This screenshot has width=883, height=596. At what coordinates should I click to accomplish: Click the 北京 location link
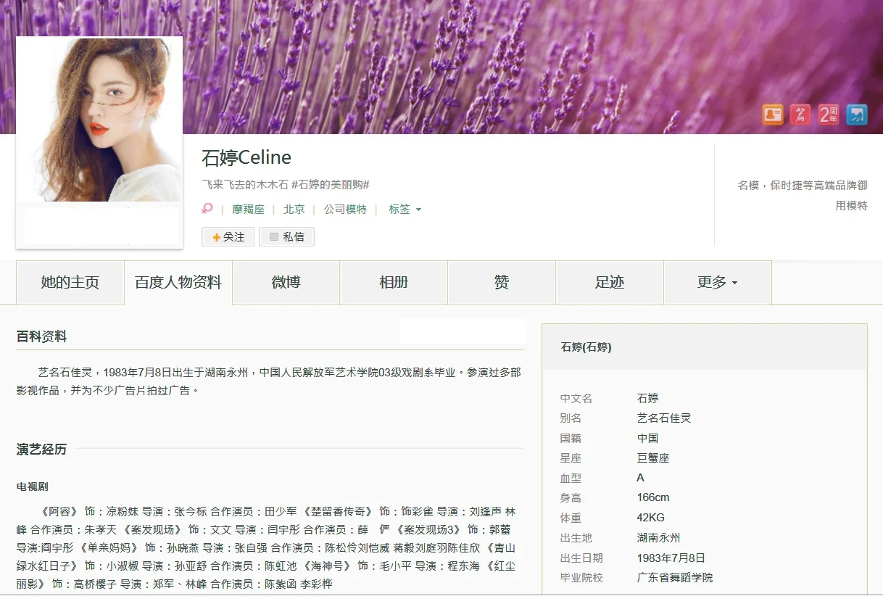point(294,209)
